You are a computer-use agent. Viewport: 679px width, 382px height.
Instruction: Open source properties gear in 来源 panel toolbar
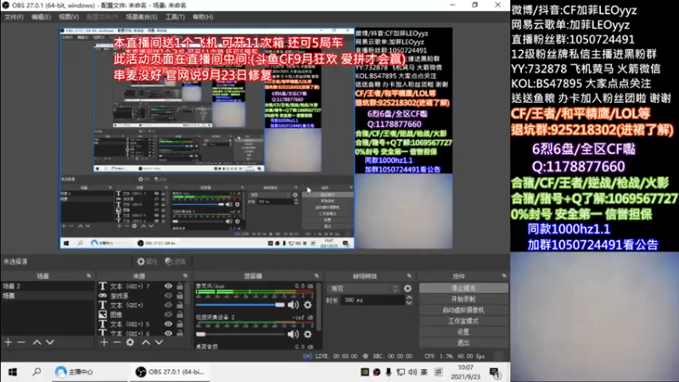coord(130,342)
